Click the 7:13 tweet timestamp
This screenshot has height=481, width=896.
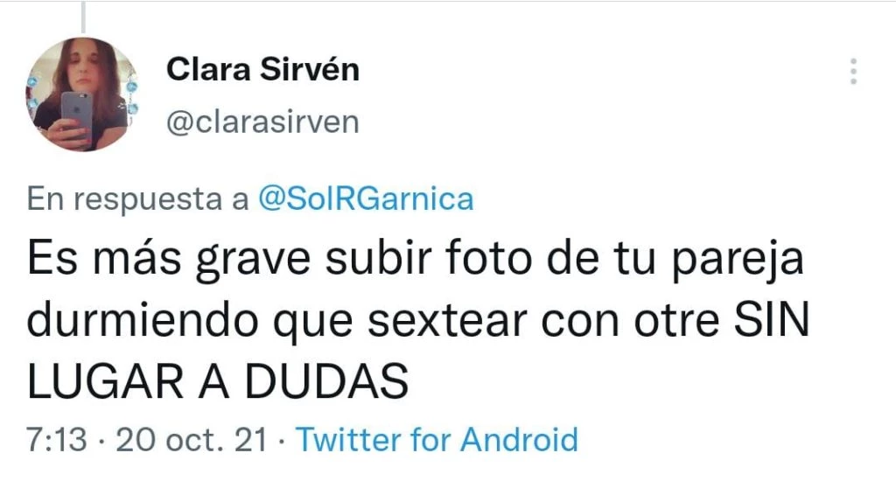tap(57, 440)
